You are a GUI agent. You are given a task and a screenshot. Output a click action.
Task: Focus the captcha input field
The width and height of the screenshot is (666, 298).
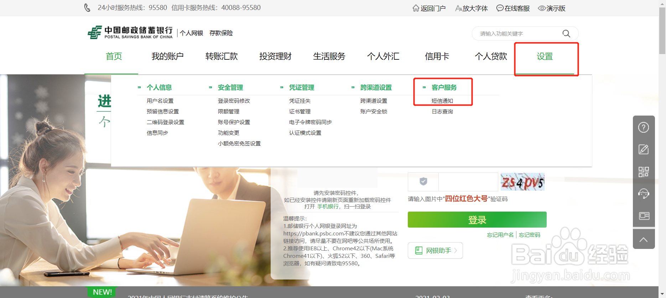coord(468,182)
